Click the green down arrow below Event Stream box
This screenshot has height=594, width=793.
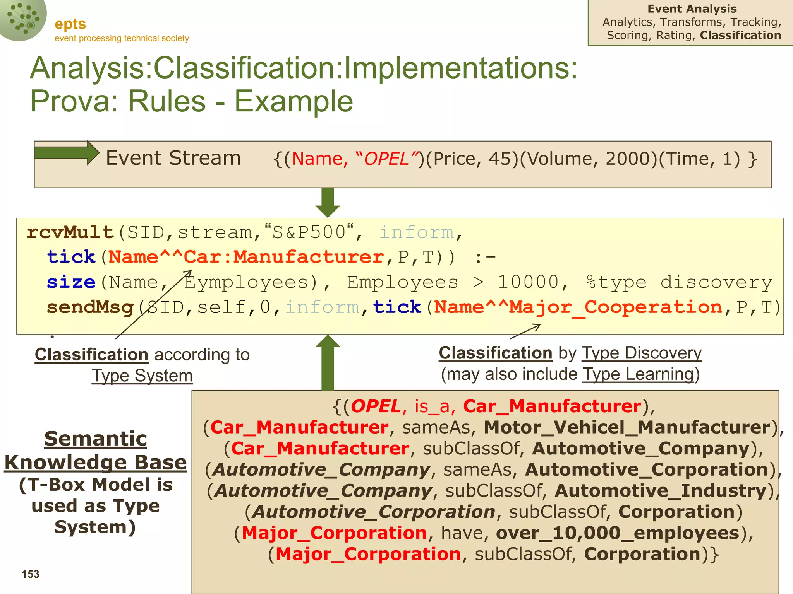click(328, 203)
